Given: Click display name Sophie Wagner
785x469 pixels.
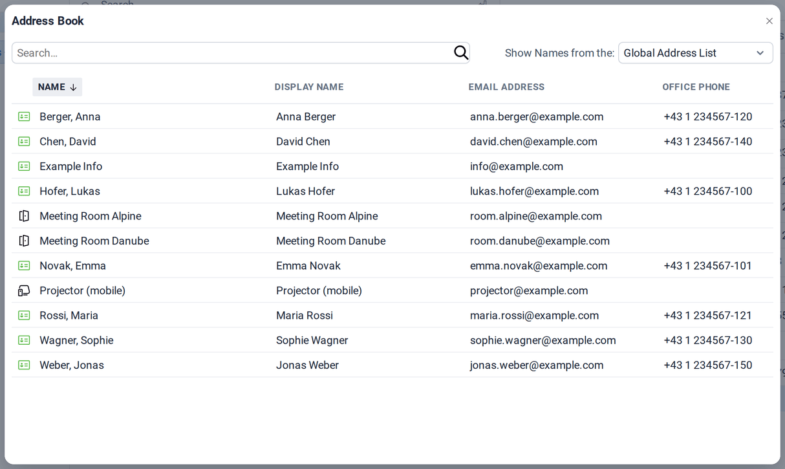Looking at the screenshot, I should pyautogui.click(x=312, y=340).
